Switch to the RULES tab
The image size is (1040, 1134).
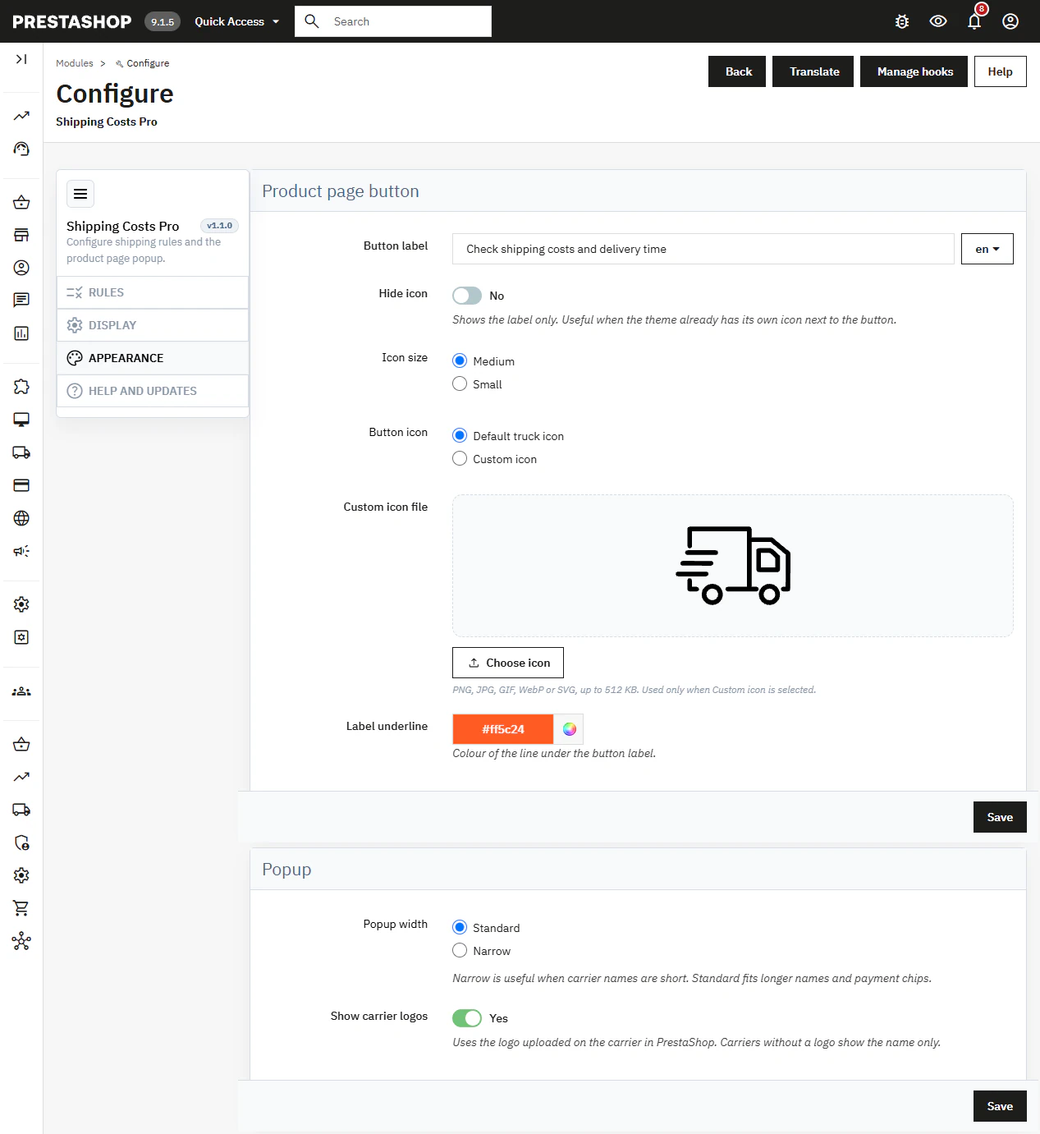click(153, 292)
